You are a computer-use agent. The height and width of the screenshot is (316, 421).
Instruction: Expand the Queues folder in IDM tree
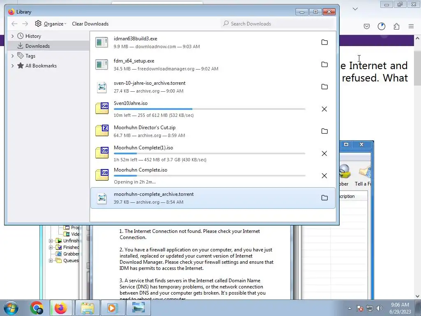[51, 260]
